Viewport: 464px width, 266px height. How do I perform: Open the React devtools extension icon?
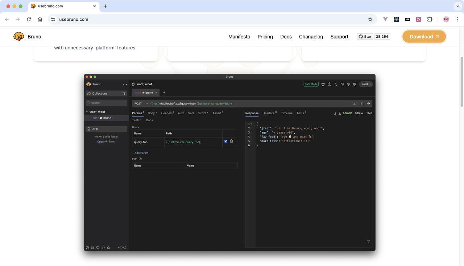(397, 19)
